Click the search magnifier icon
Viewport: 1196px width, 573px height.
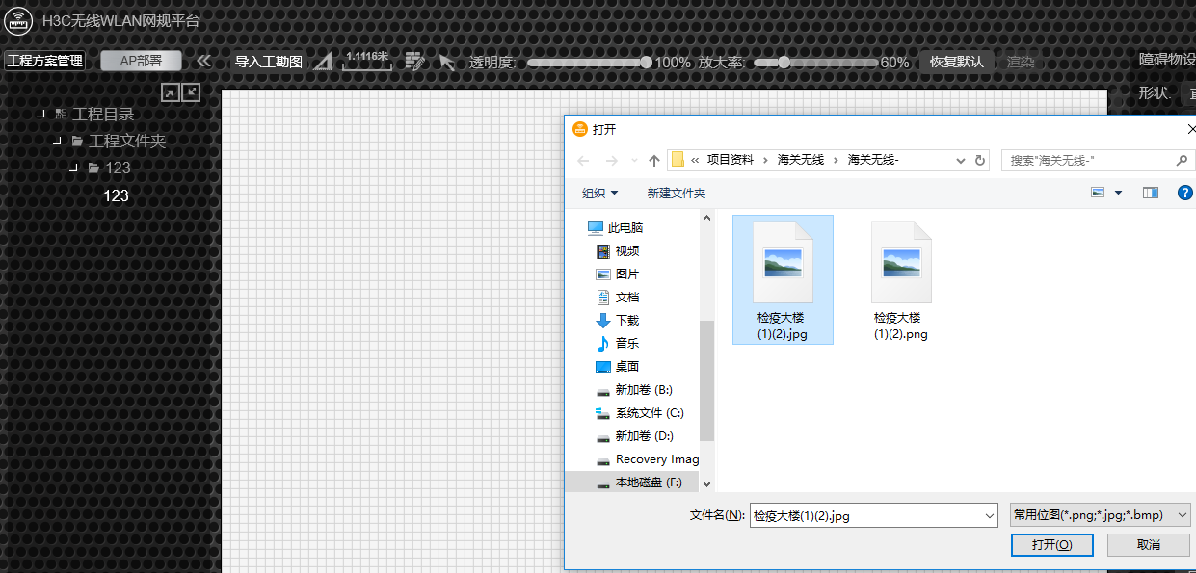(x=1183, y=160)
